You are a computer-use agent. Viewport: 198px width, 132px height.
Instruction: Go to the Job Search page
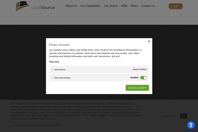(x=111, y=6)
